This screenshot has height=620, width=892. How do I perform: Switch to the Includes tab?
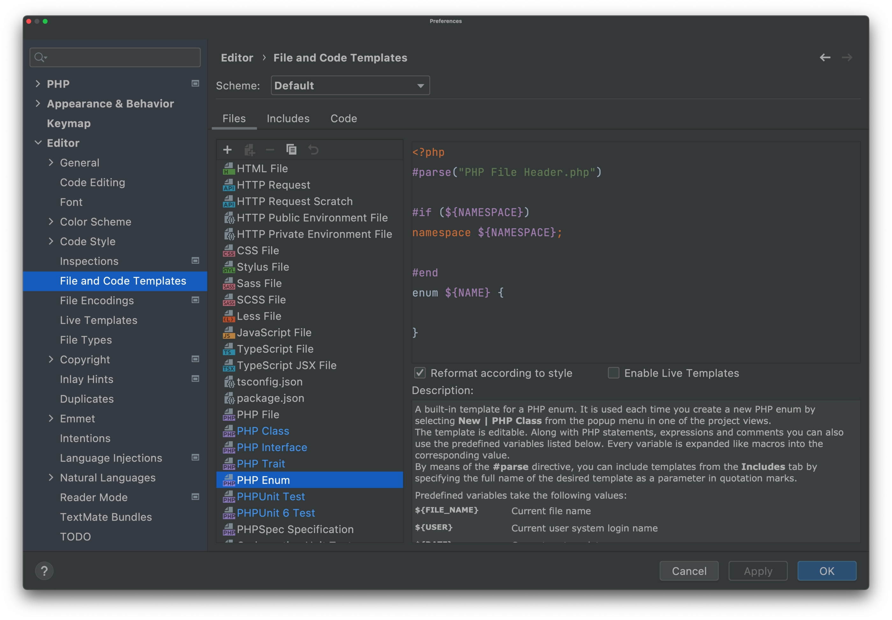click(288, 118)
